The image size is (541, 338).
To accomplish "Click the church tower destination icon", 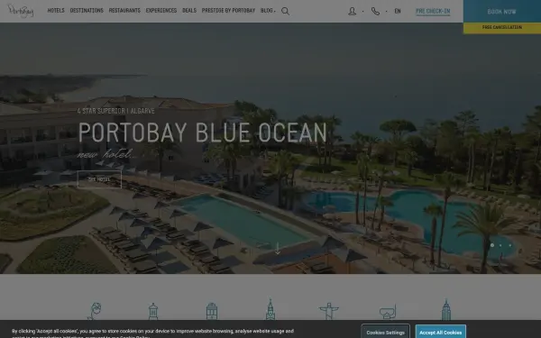I will pyautogui.click(x=270, y=309).
